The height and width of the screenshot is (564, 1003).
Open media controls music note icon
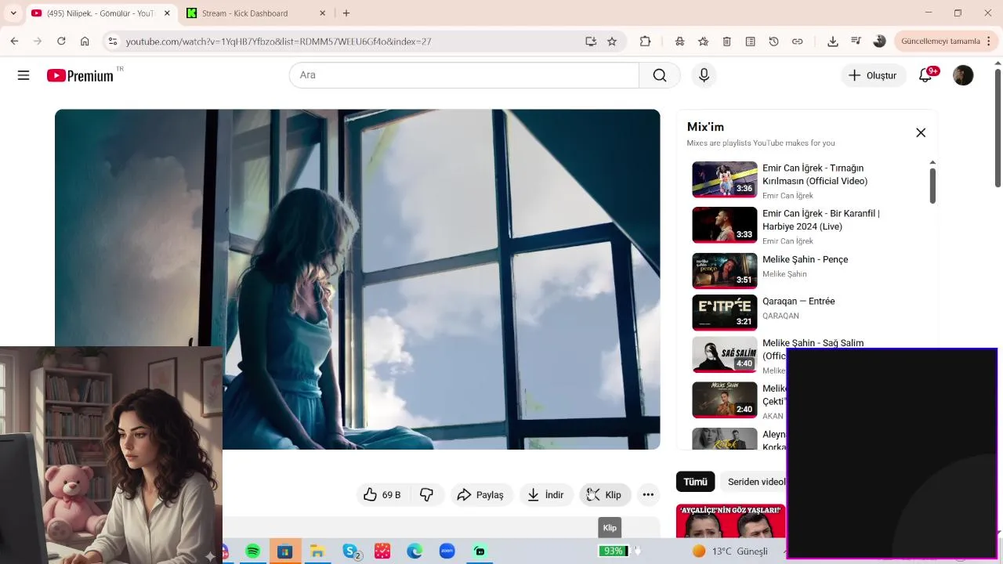tap(856, 42)
